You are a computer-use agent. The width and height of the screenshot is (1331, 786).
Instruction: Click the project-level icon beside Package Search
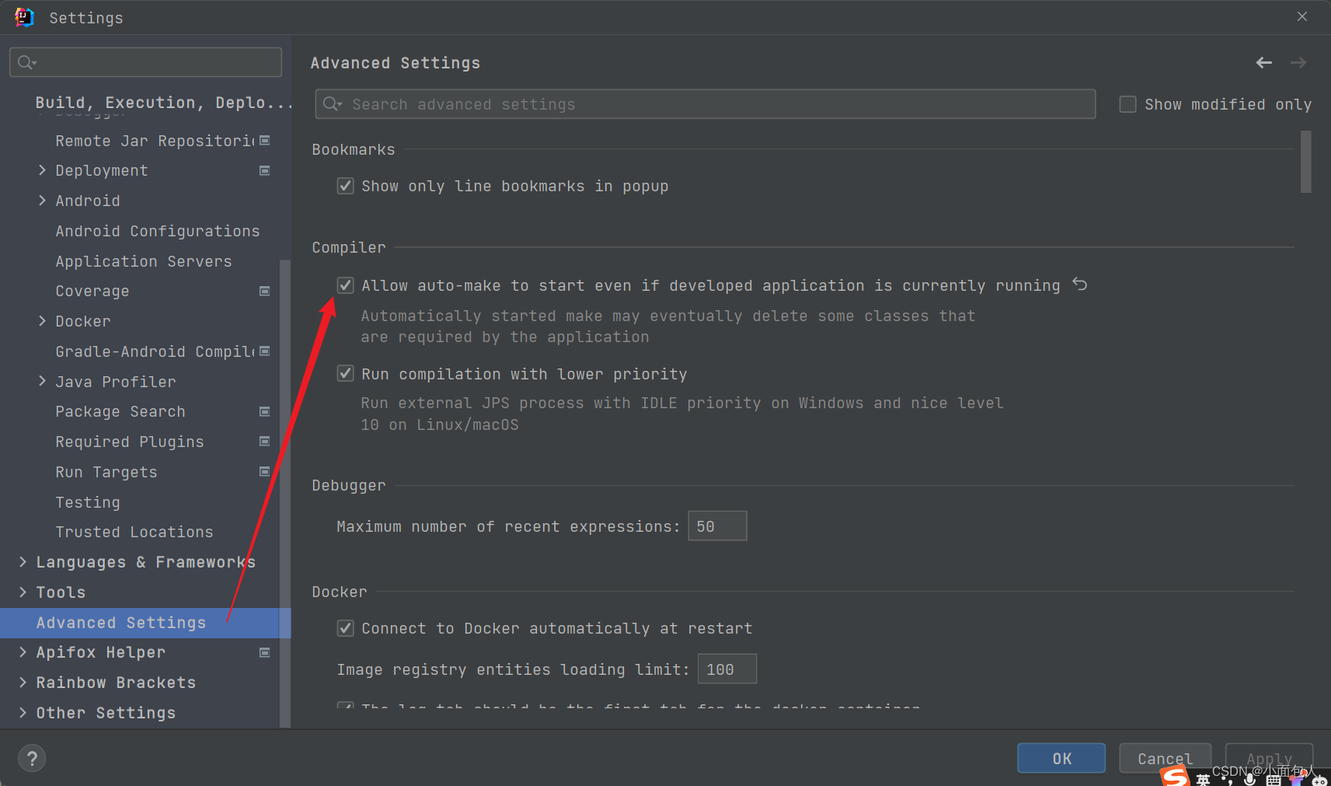[265, 411]
